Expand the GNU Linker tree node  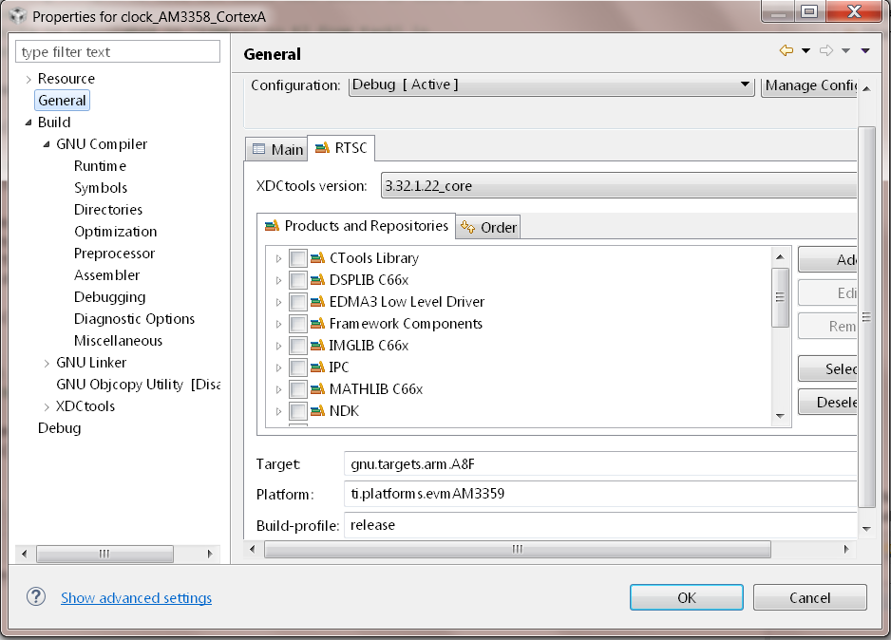[x=47, y=363]
